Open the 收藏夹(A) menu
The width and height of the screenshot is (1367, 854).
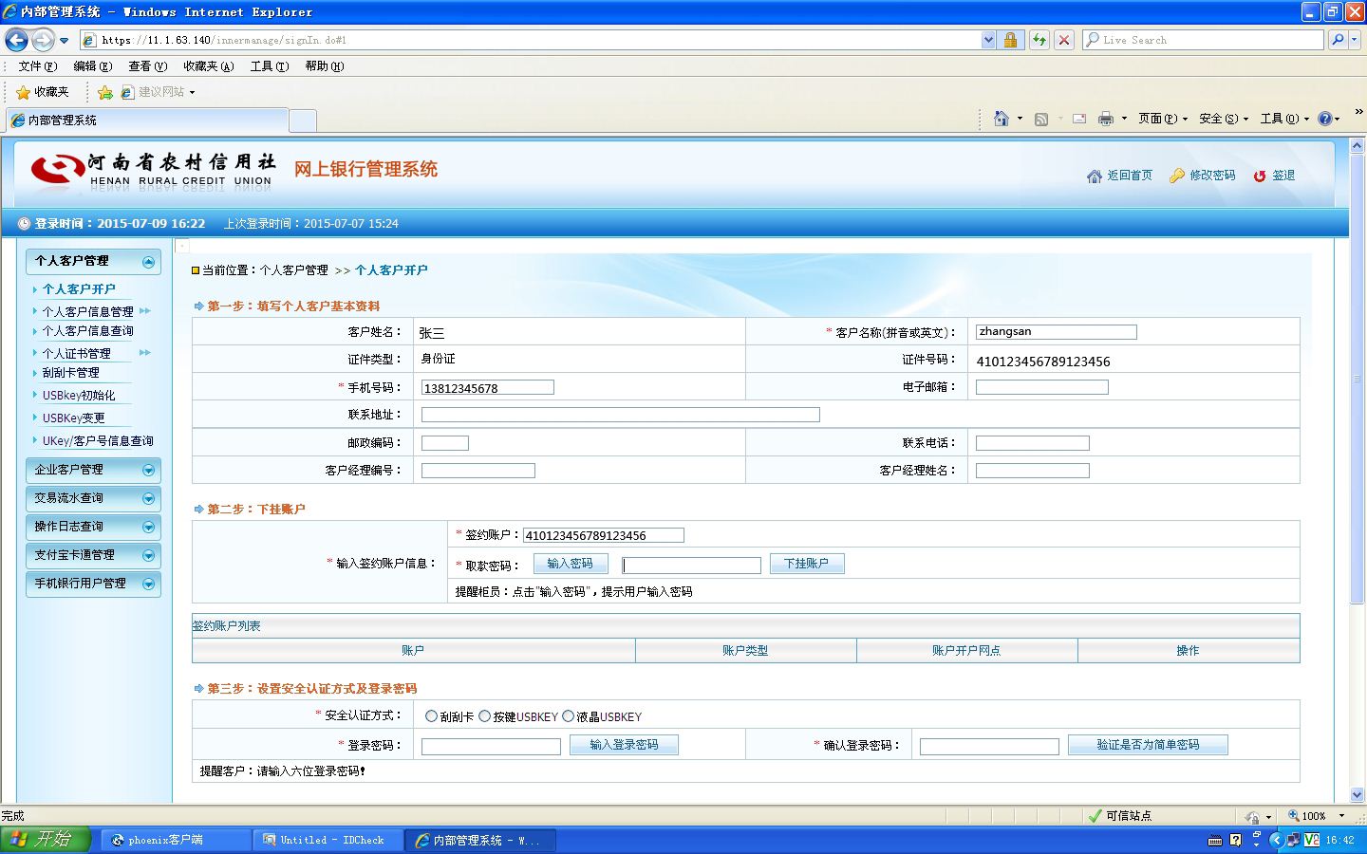tap(209, 66)
